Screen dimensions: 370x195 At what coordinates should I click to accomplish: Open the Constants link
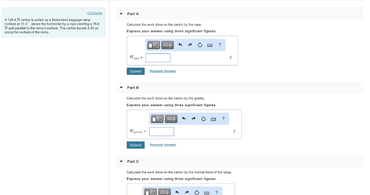(95, 13)
